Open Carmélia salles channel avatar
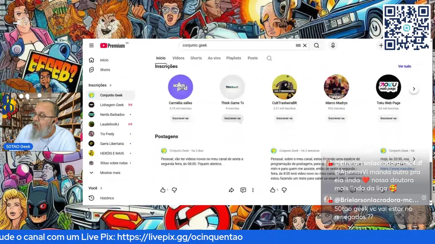435x244 pixels. [180, 87]
